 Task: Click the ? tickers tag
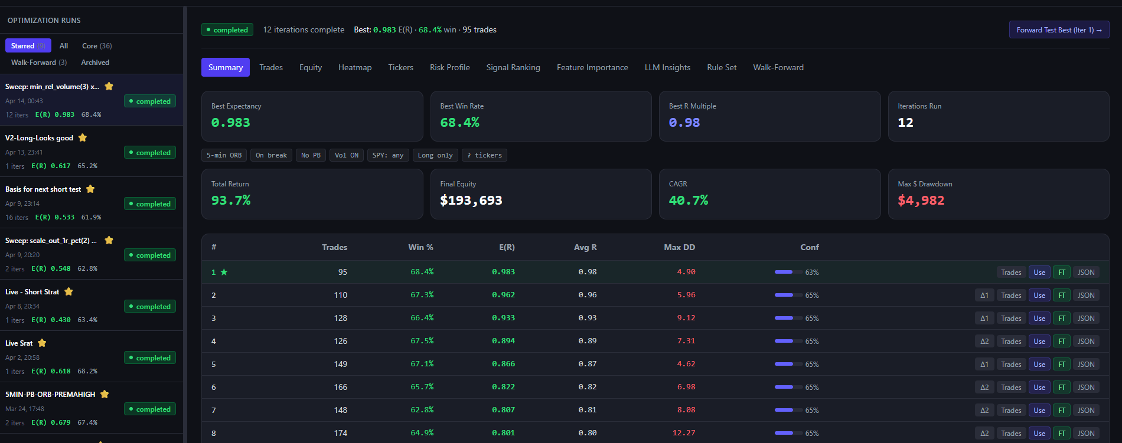[x=484, y=155]
